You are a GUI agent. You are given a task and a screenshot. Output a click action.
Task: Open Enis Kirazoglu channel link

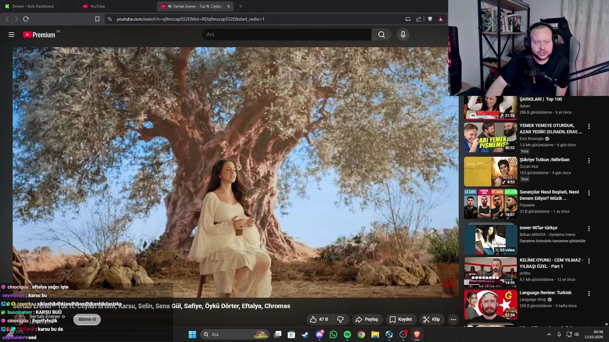pyautogui.click(x=531, y=139)
